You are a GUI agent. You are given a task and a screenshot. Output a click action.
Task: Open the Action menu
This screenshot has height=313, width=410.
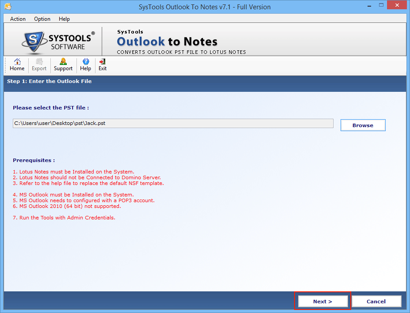(x=18, y=19)
